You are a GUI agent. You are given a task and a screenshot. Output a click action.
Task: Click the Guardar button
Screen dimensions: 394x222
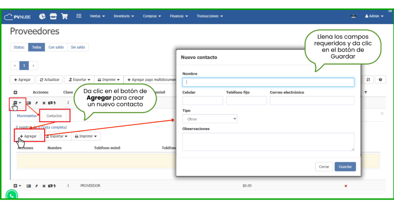pyautogui.click(x=345, y=166)
